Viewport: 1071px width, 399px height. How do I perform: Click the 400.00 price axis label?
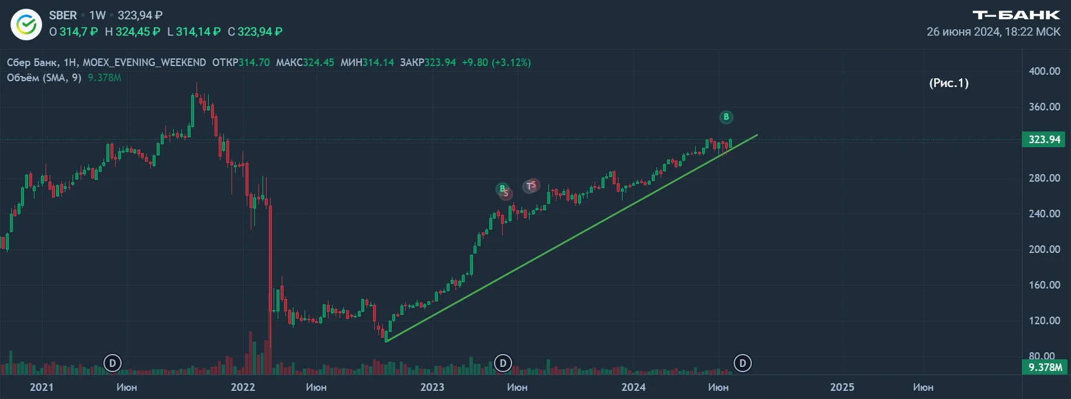pos(1044,71)
